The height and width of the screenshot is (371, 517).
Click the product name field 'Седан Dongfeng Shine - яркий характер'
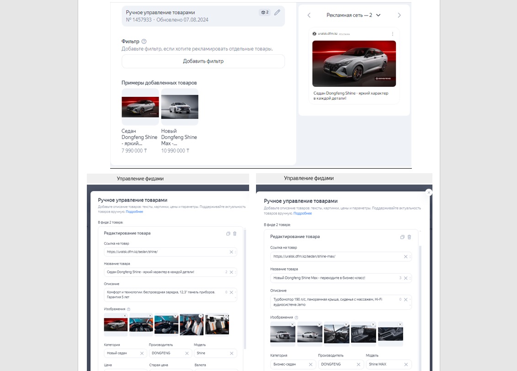171,272
